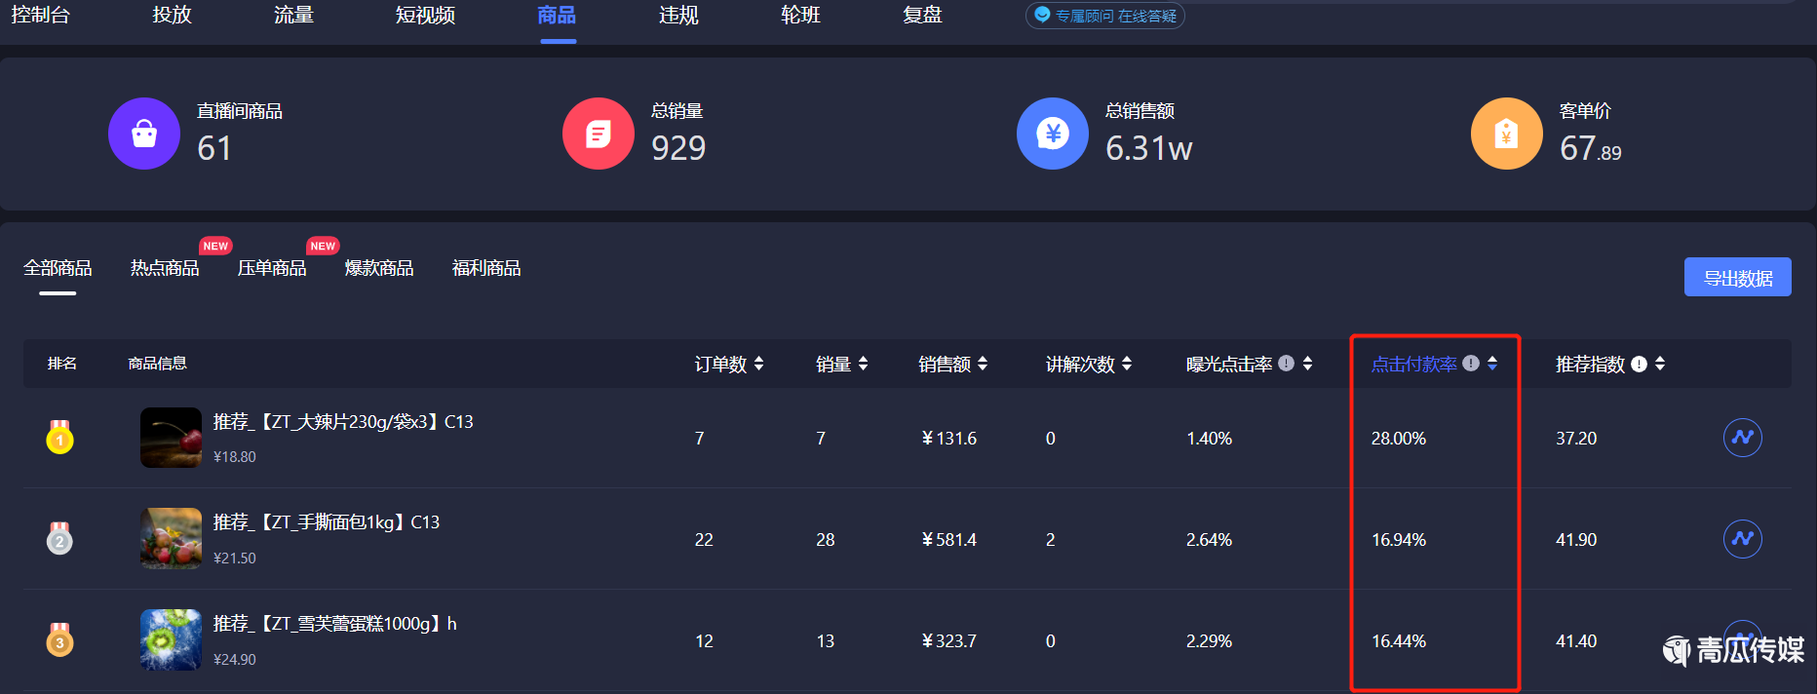Click info icon next to 点击付款率
1817x694 pixels.
pos(1471,364)
